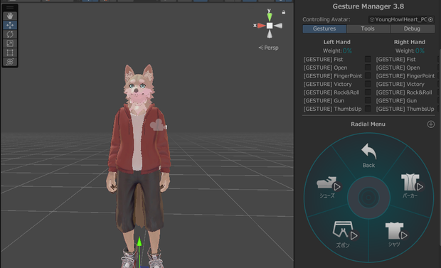Click the gizmo center cube

[270, 26]
